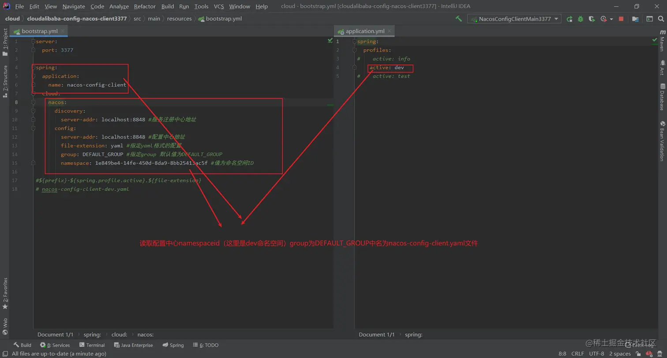Viewport: 667px width, 358px height.
Task: Click the cloud: crumb in bootstrap.yml breadcrumbs
Action: [119, 335]
